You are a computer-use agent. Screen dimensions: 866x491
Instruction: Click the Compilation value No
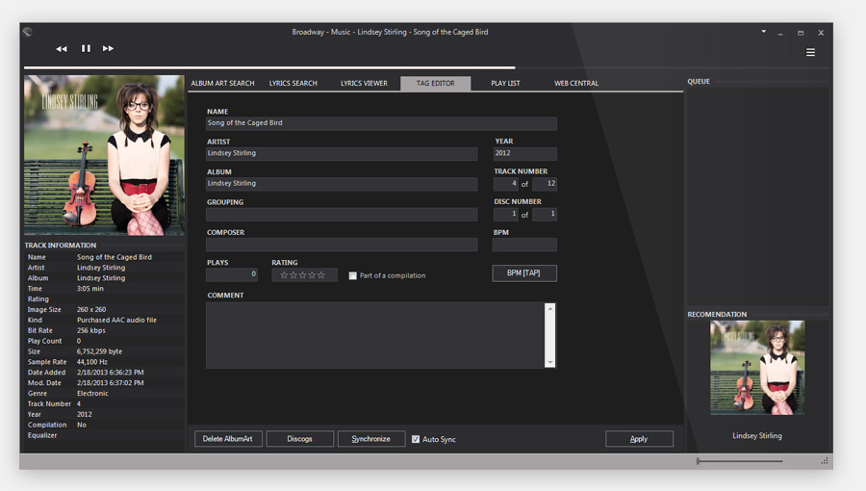82,425
